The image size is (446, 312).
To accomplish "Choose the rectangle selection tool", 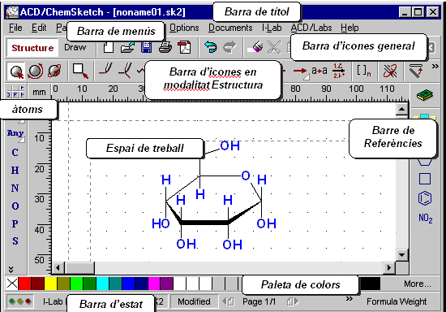I will coord(80,71).
